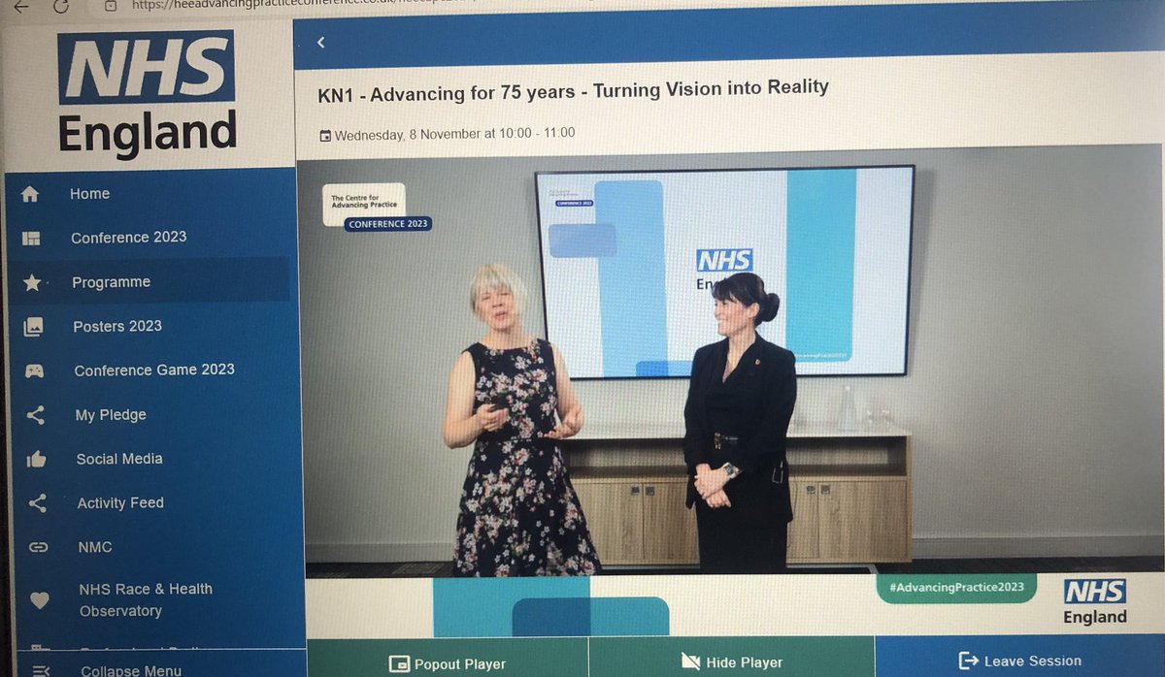The width and height of the screenshot is (1165, 677).
Task: Click the Conference Game controller icon
Action: (x=34, y=371)
